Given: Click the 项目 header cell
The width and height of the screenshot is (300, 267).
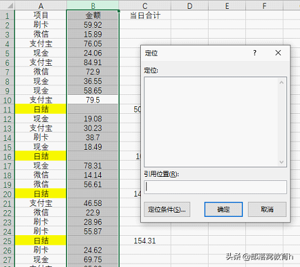Looking at the screenshot, I should point(41,16).
